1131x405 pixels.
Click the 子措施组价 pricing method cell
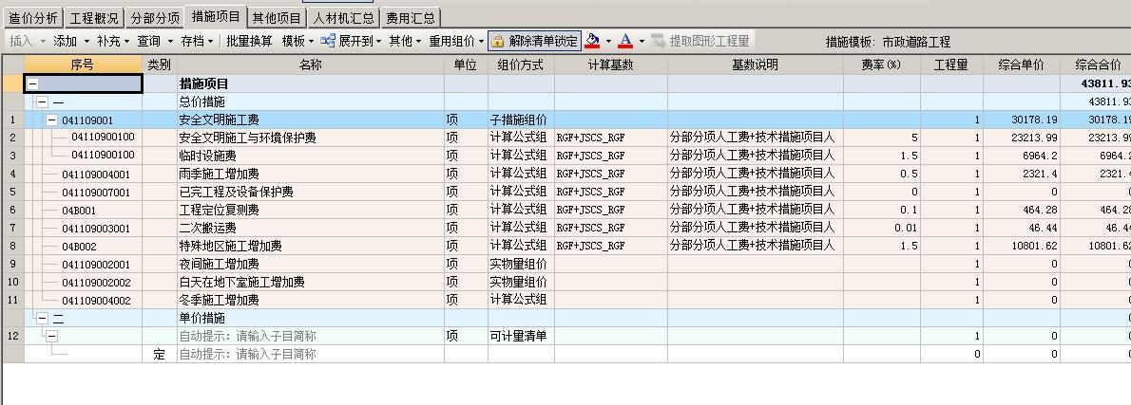[521, 120]
